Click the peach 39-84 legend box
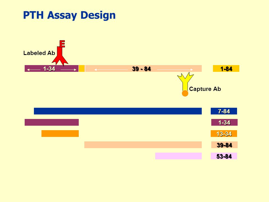The height and width of the screenshot is (202, 269). pyautogui.click(x=224, y=145)
